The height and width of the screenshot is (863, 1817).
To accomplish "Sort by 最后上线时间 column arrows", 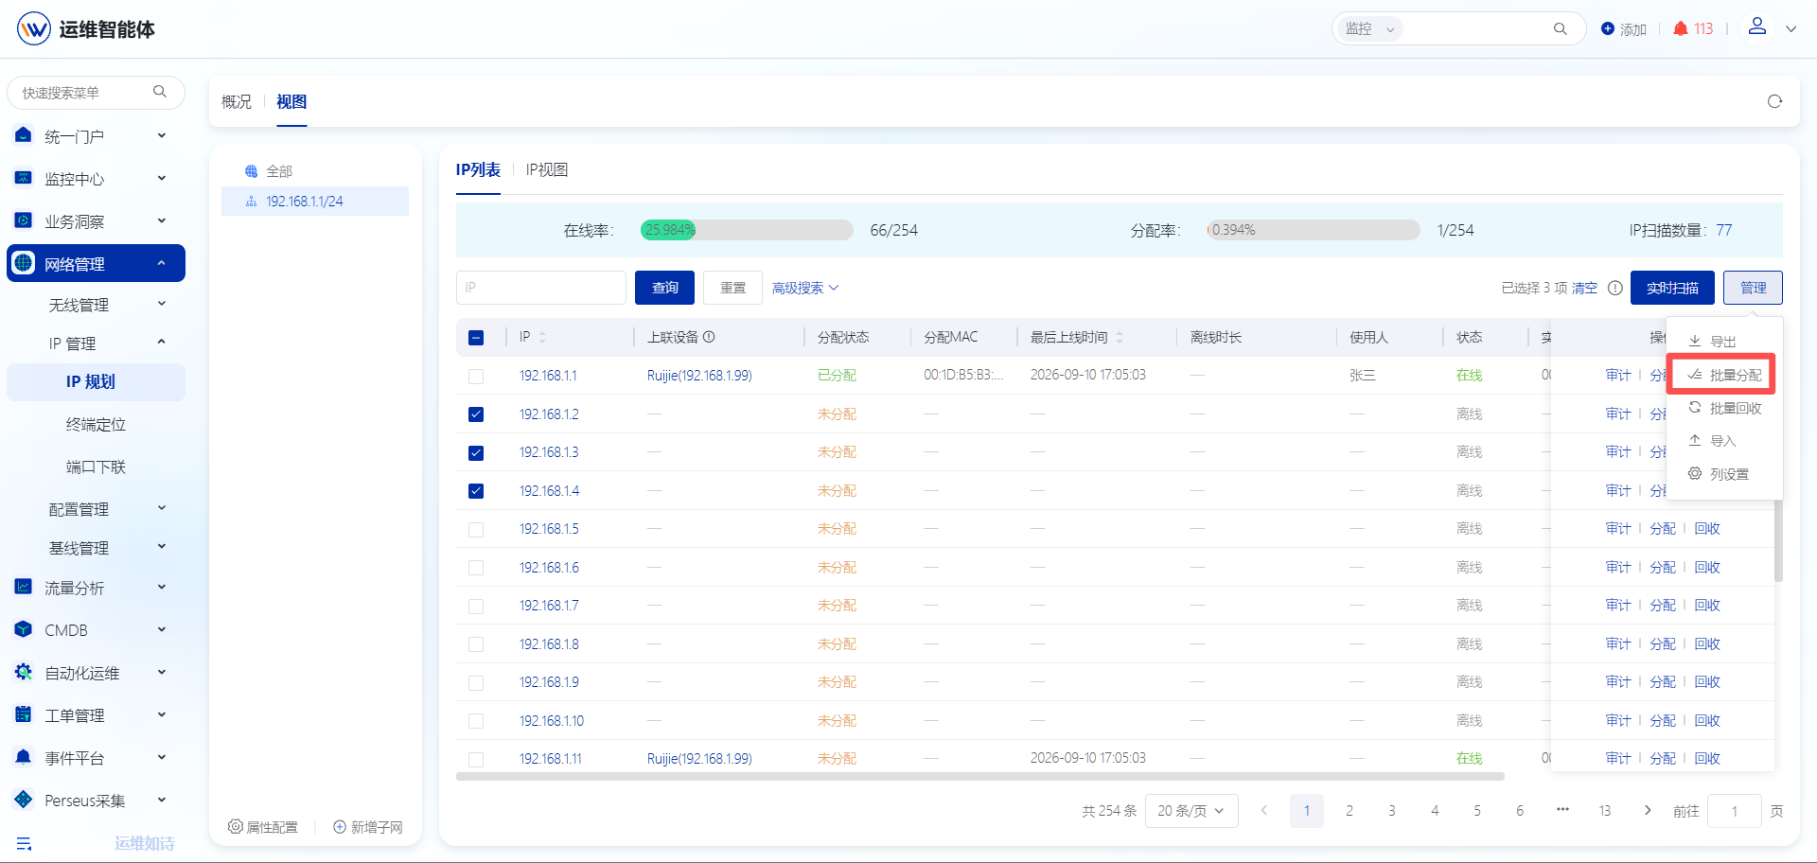I will click(1120, 337).
